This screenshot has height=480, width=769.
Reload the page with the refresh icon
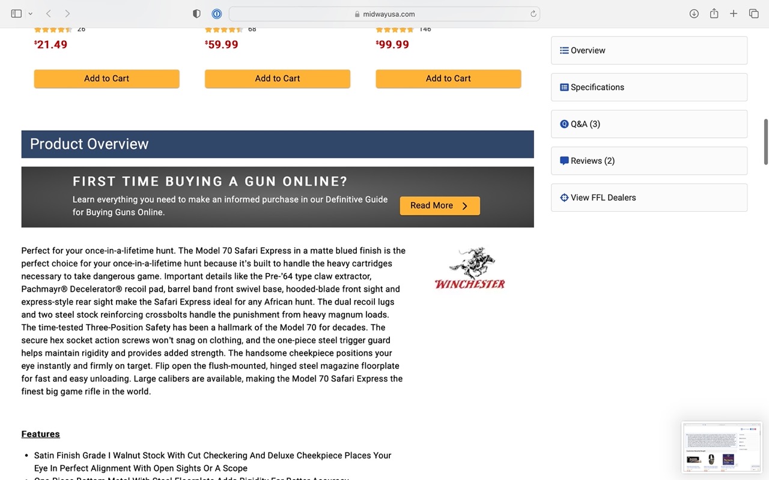click(x=533, y=14)
